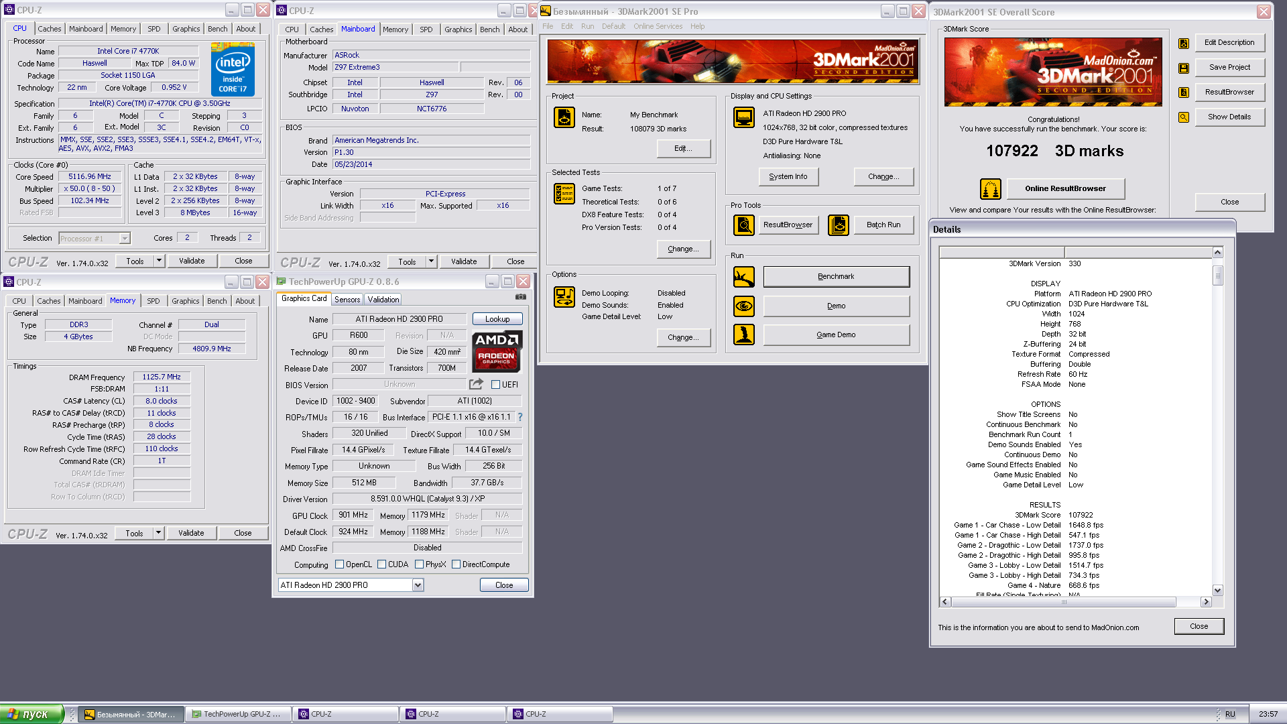Click the Online ResultBrowser chess icon

pos(990,189)
